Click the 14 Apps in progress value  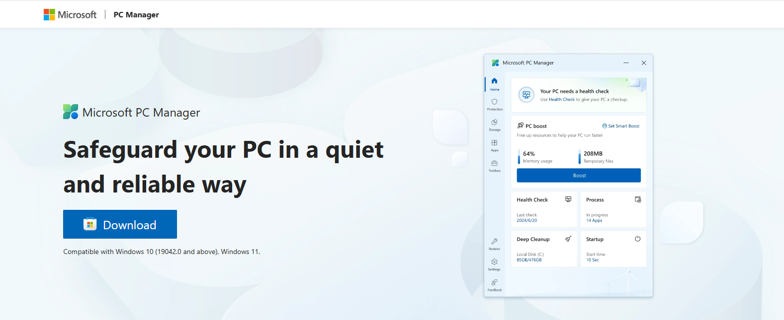coord(594,220)
